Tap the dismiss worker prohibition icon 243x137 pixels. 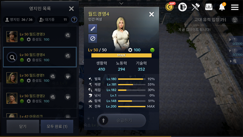[93, 38]
